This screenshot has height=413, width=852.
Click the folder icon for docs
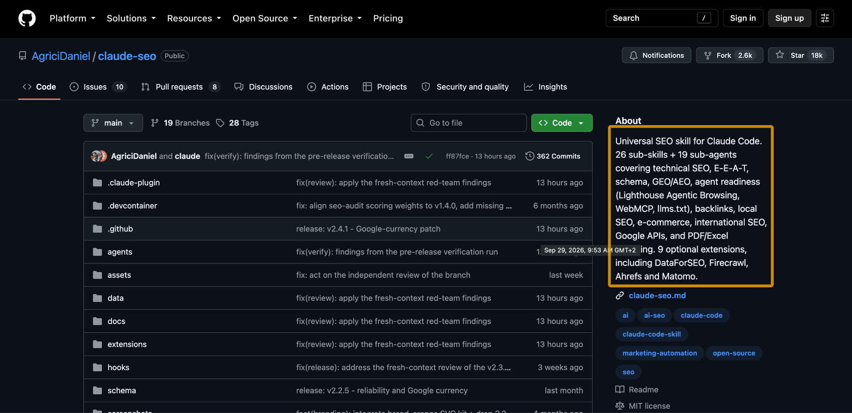coord(97,321)
